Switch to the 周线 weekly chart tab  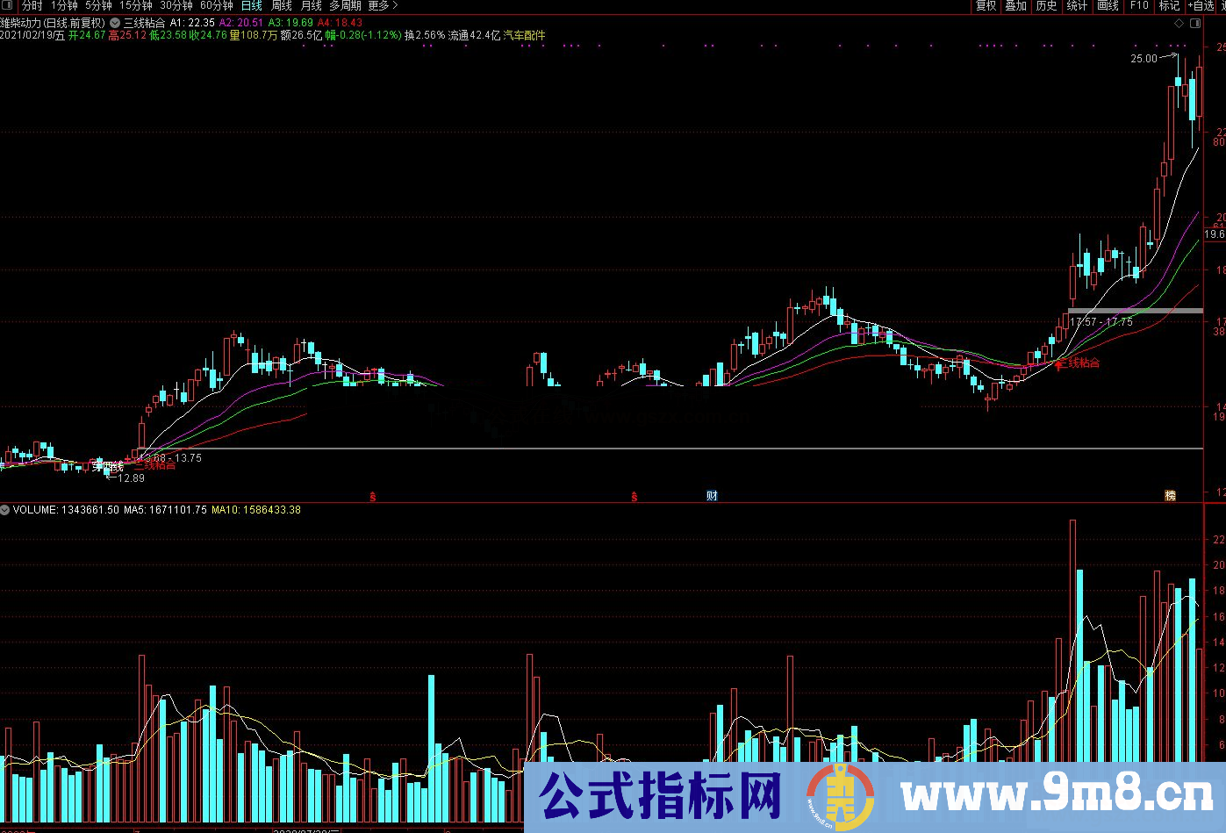click(x=279, y=6)
